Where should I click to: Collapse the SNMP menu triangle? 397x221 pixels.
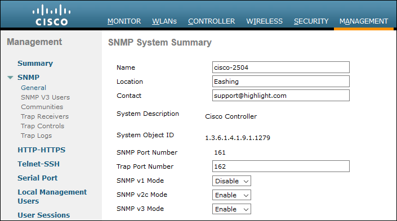coord(10,78)
